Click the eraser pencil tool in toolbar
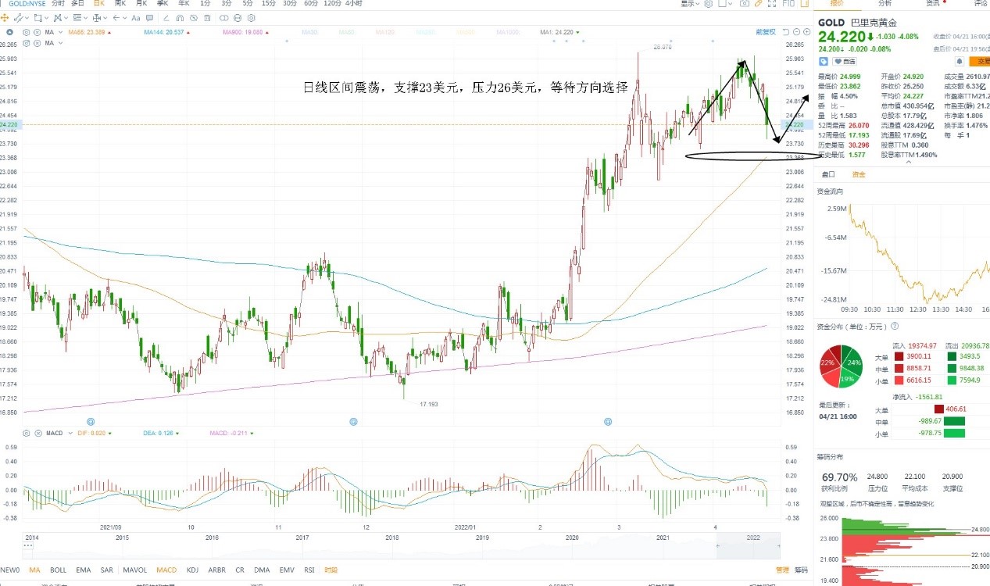The height and width of the screenshot is (586, 990). (166, 18)
